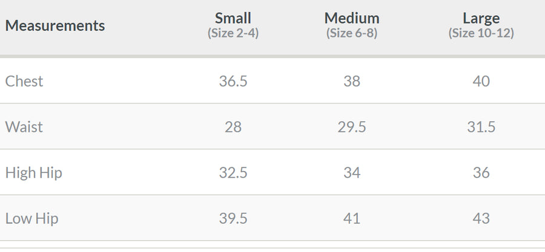Choose the Large low hip value 43
The height and width of the screenshot is (252, 545).
(x=481, y=218)
